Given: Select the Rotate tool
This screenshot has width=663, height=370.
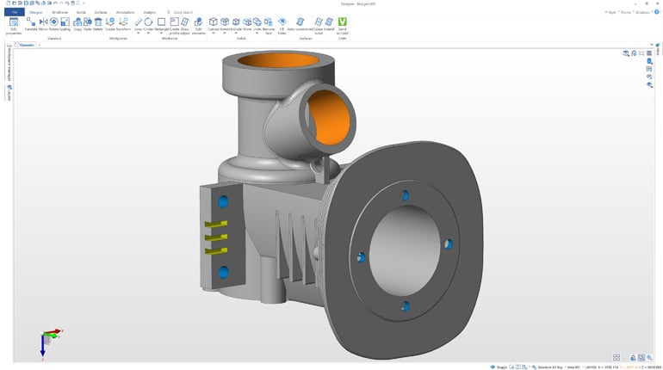Looking at the screenshot, I should point(53,22).
